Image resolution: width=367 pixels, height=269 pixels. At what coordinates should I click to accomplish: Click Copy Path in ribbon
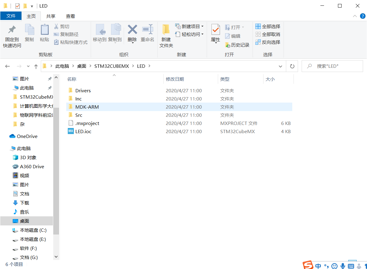pos(66,34)
